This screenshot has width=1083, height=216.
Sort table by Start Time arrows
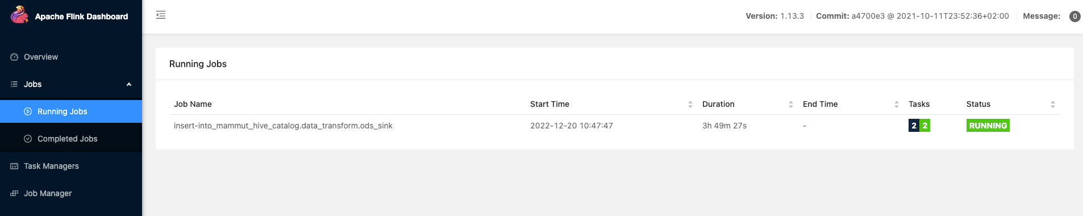pos(690,104)
